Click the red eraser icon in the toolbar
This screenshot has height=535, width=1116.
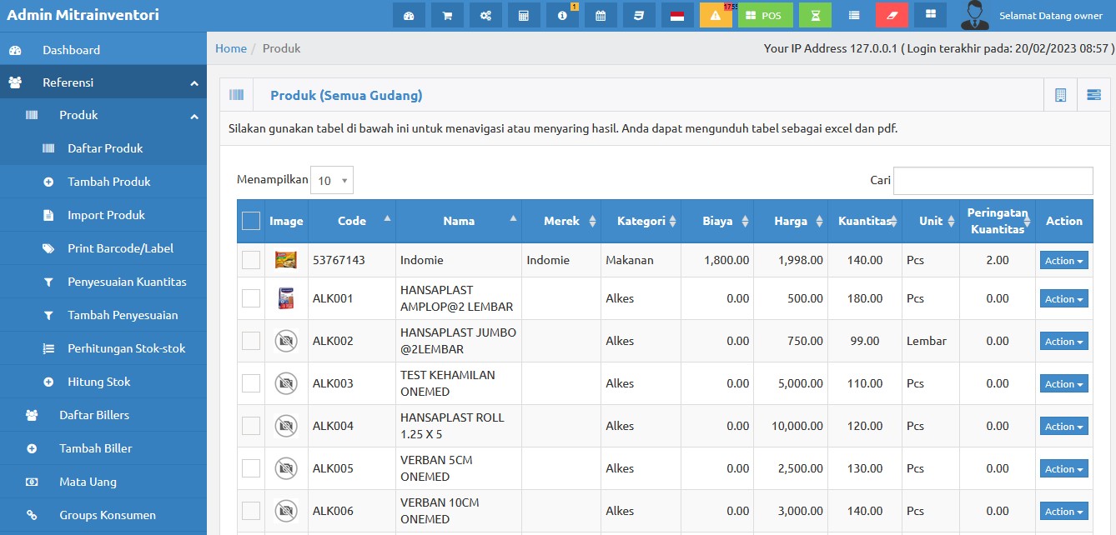(x=892, y=14)
